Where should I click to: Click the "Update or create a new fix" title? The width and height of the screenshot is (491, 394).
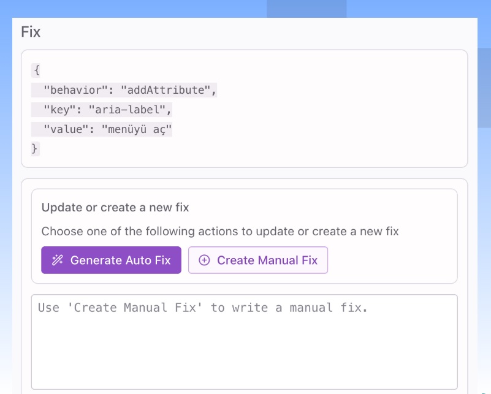[x=115, y=208]
